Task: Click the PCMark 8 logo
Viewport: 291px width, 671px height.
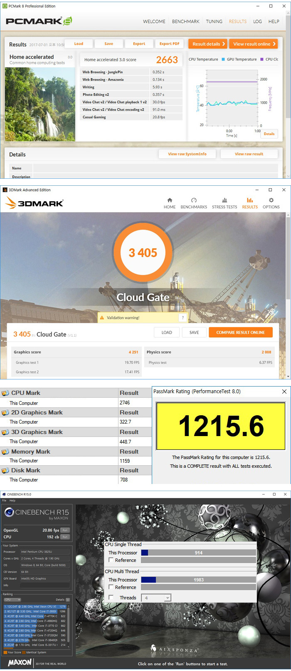Action: pyautogui.click(x=39, y=21)
